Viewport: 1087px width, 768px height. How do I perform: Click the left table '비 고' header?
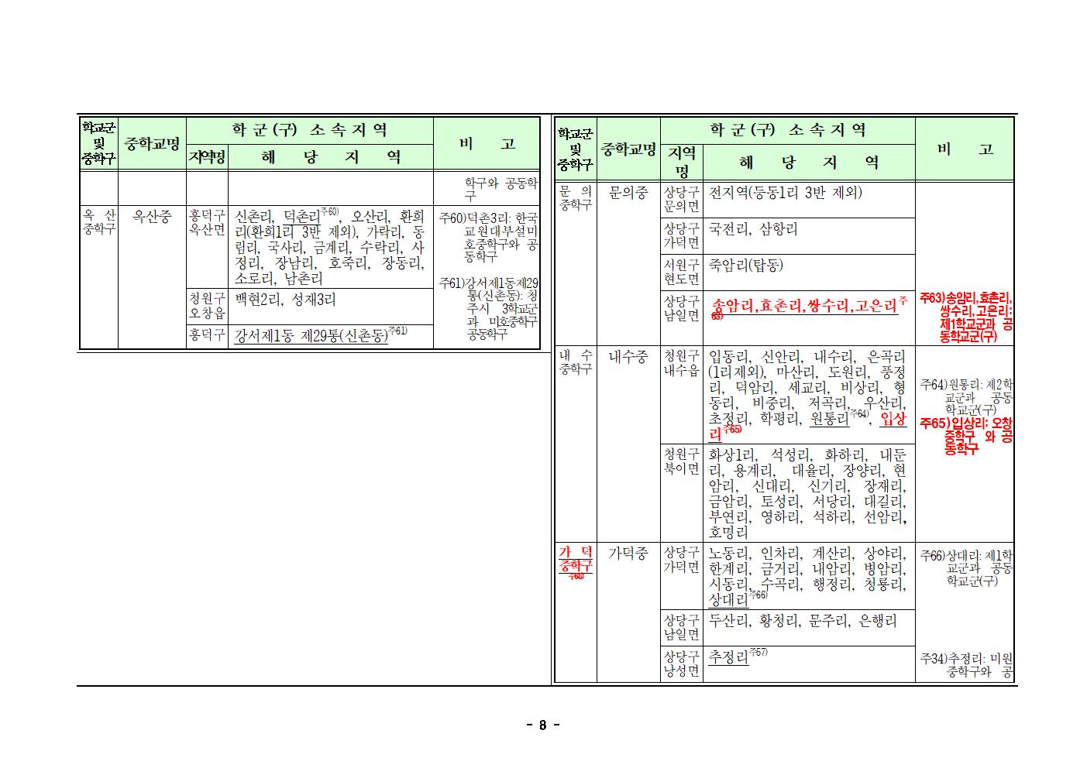(487, 144)
